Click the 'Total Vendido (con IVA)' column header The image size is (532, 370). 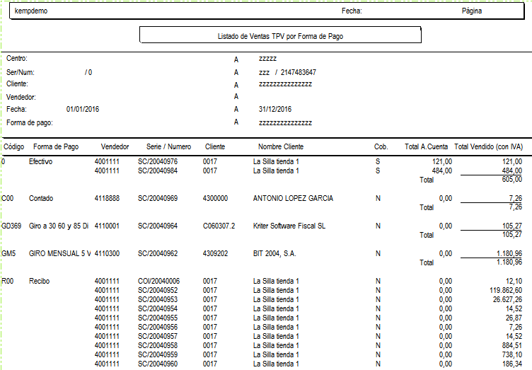coord(489,147)
